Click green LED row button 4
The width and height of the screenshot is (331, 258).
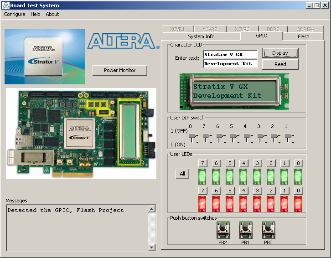coord(243,163)
